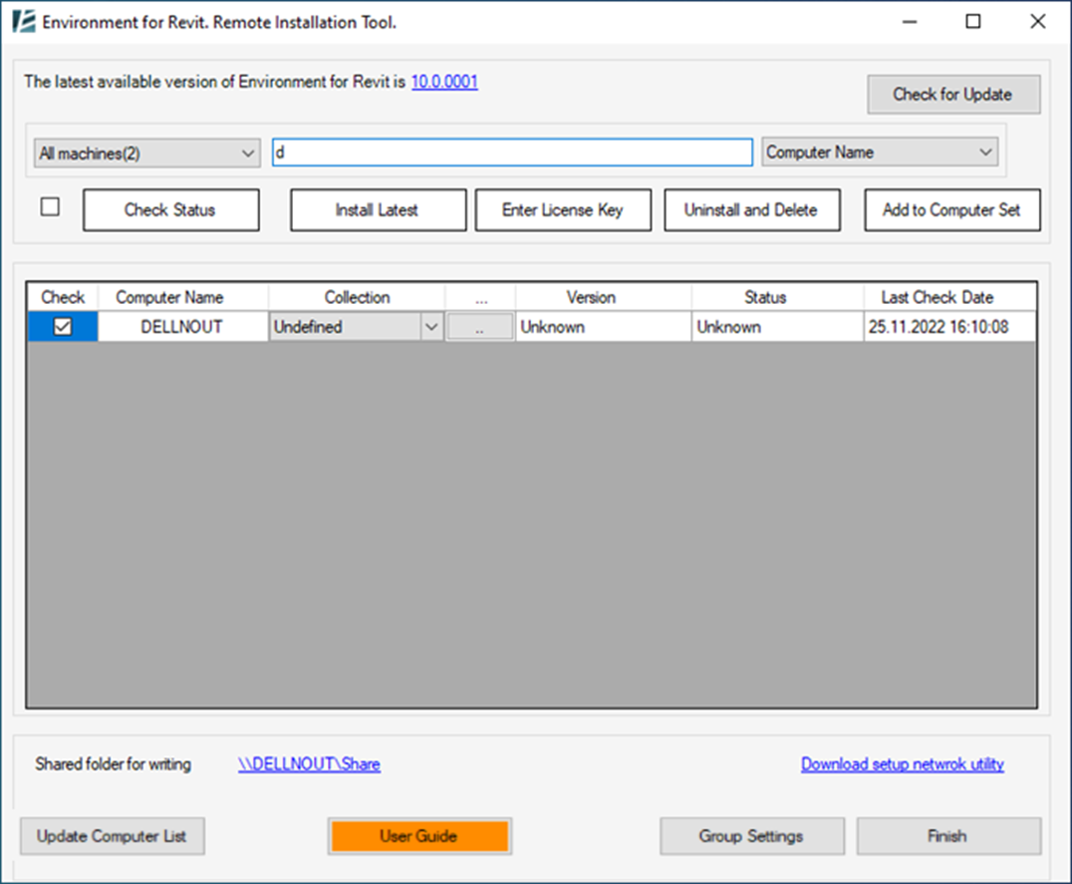Image resolution: width=1072 pixels, height=884 pixels.
Task: Click the Check for Update button
Action: click(x=953, y=95)
